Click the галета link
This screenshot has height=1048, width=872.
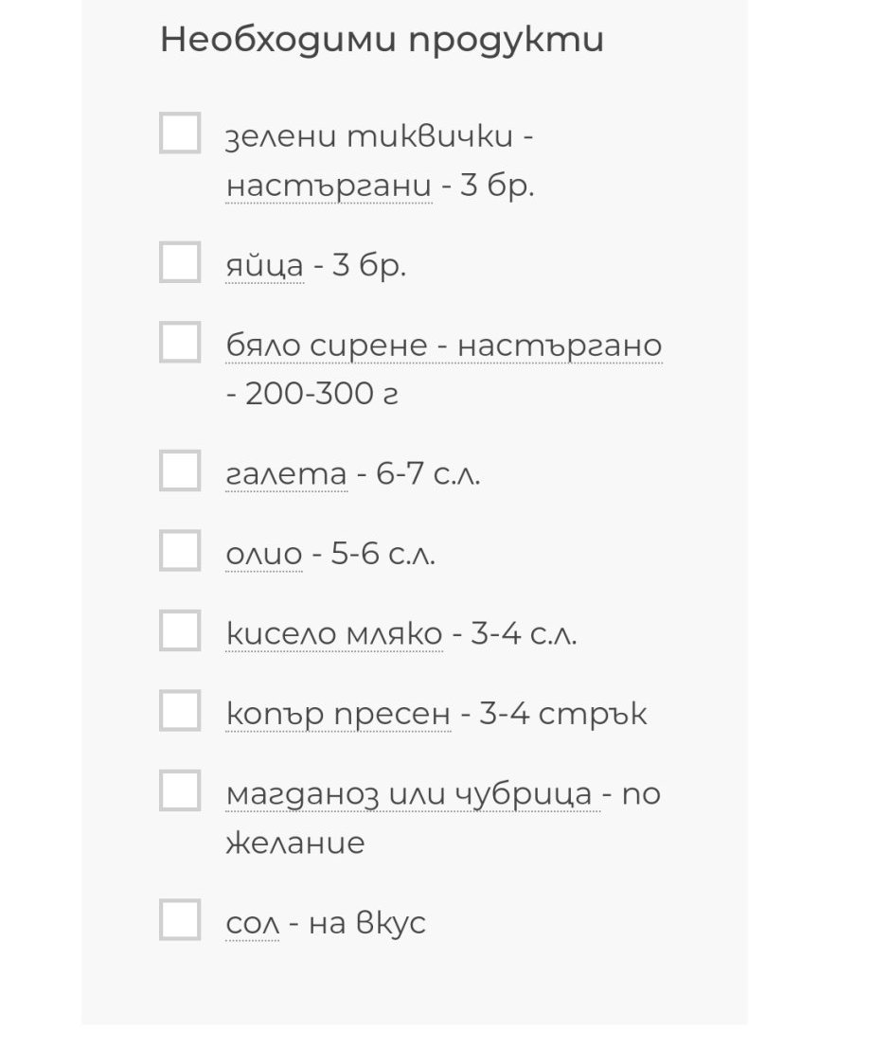pos(286,474)
